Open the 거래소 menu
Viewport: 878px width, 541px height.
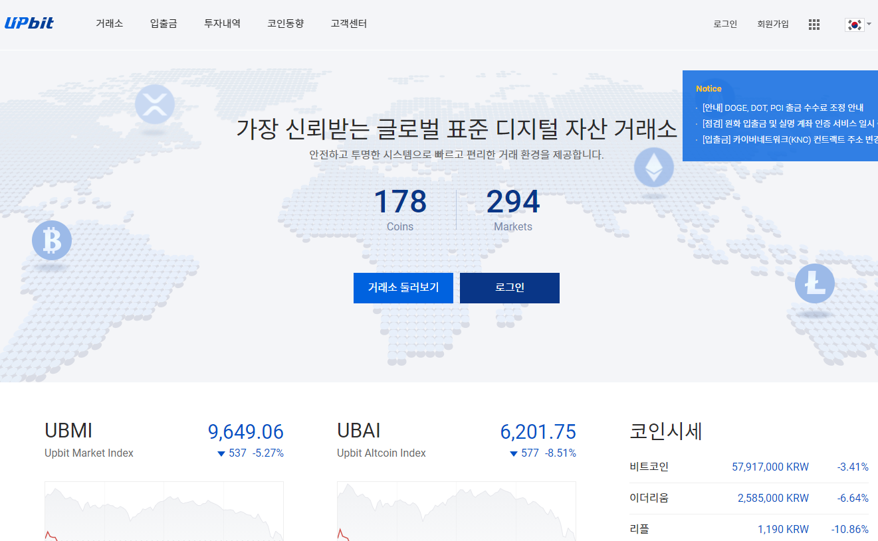(x=109, y=24)
